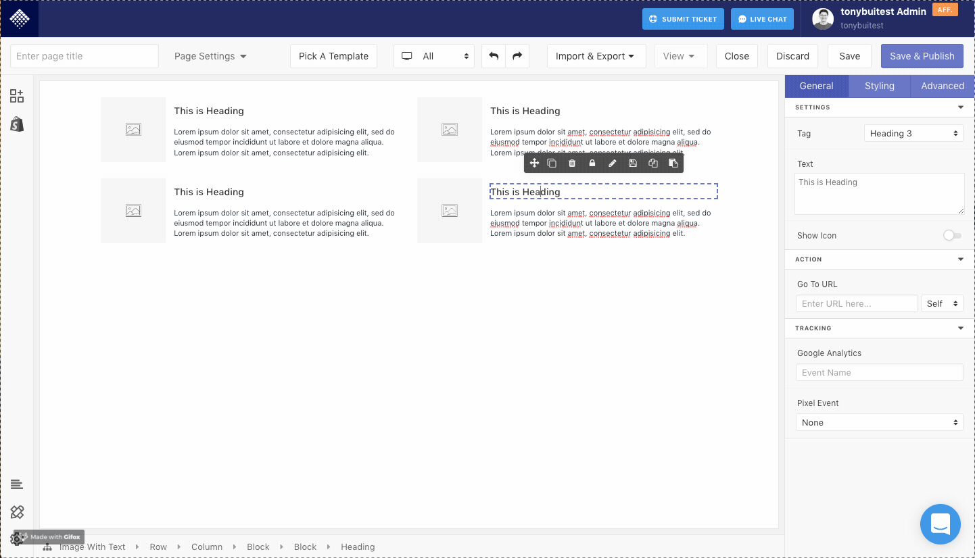Duplicate the selected heading element
Screen dimensions: 975x558
pos(552,163)
